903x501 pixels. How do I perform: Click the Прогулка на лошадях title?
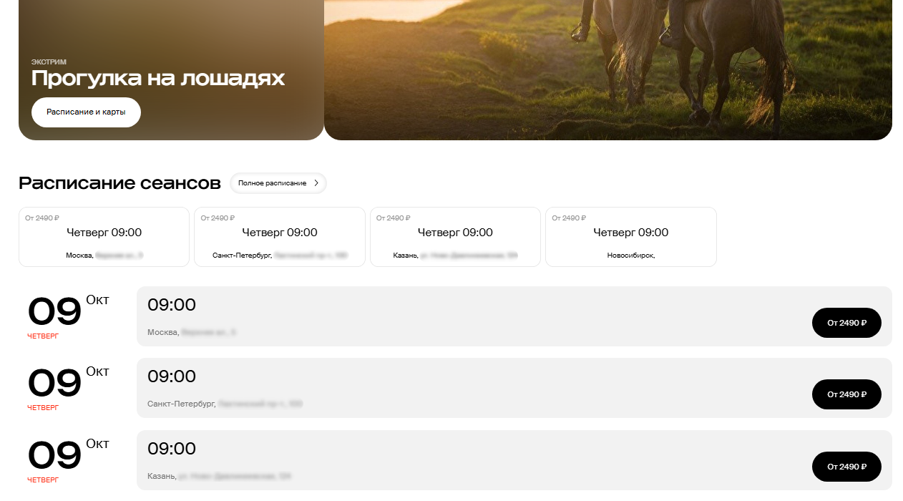158,79
